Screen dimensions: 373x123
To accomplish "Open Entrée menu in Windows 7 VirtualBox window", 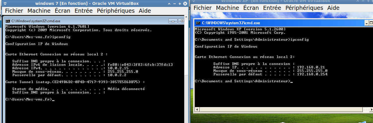I will tap(84, 11).
